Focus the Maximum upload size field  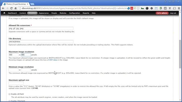click(16, 83)
